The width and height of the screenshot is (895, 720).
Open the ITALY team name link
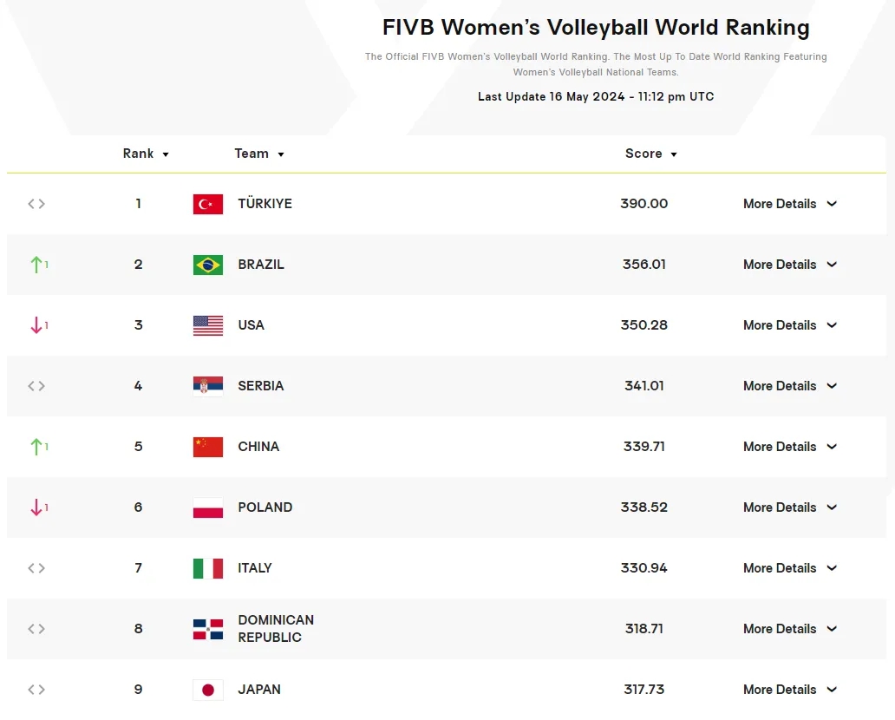coord(255,568)
